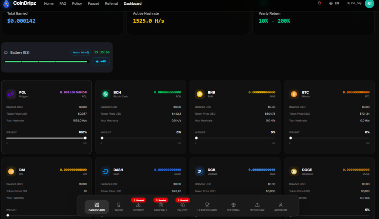Click the Hi, ibn_bey username
Viewport: 379px width, 219px height.
pos(354,3)
